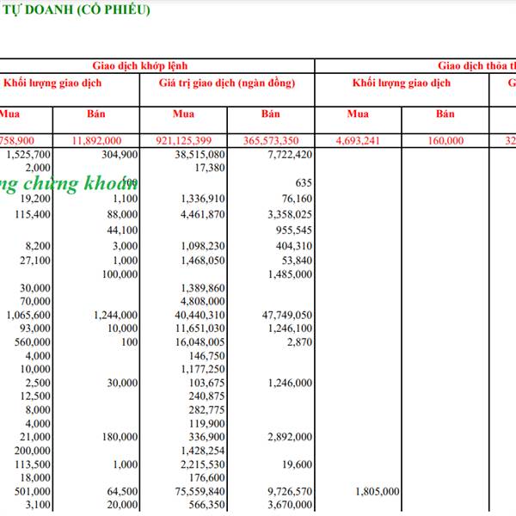Click cell 70,000

[x=35, y=301]
